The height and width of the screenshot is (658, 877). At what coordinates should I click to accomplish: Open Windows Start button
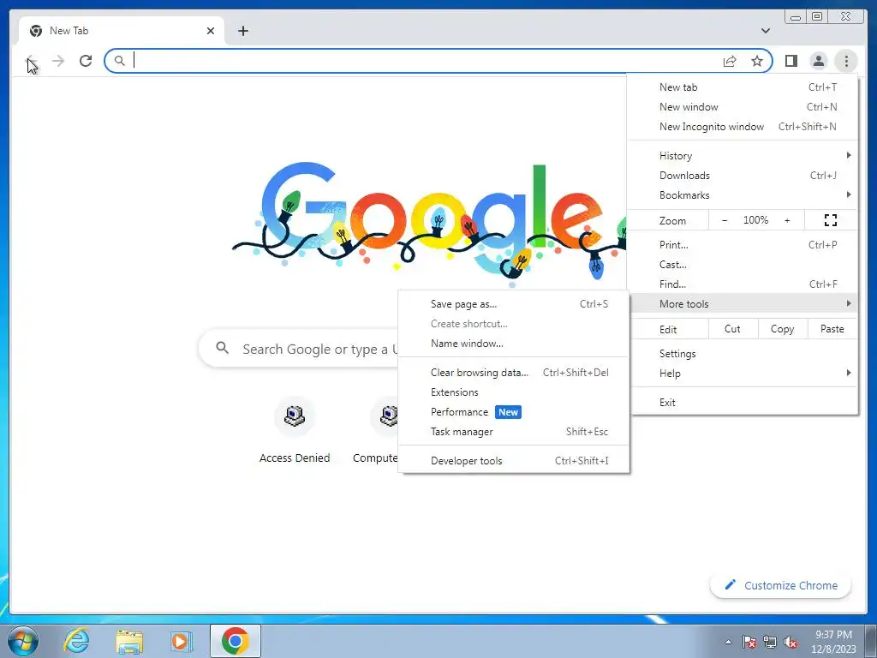[x=23, y=641]
